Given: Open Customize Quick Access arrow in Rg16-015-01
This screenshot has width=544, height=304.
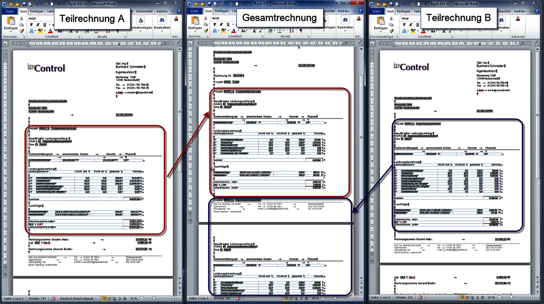Looking at the screenshot, I should point(58,4).
